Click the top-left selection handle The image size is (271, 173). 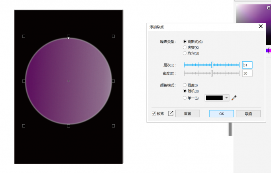coord(24,36)
